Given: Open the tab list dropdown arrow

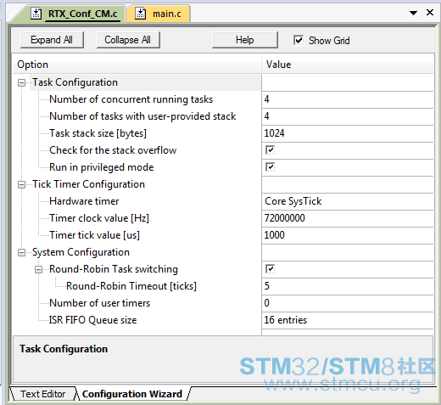Looking at the screenshot, I should (413, 13).
